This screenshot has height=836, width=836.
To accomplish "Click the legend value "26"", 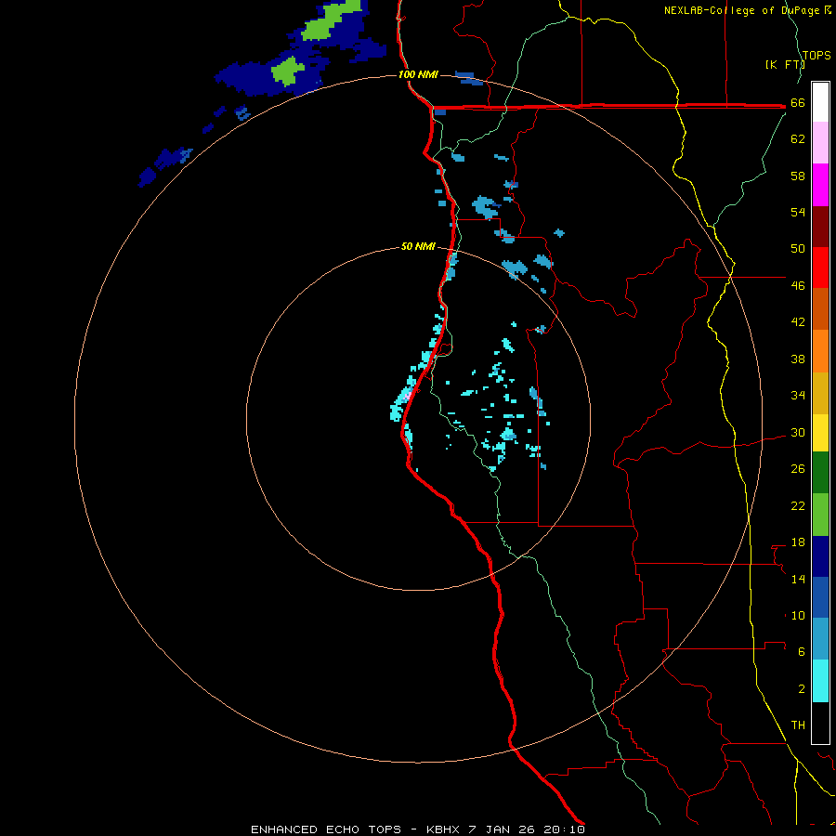I will point(798,469).
